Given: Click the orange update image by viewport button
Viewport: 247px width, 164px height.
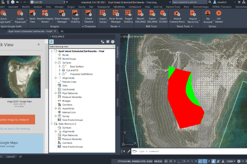Looking at the screenshot, I should coord(17,119).
